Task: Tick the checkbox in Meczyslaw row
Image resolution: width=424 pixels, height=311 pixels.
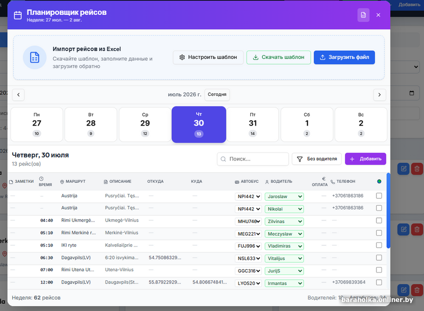Action: point(379,233)
